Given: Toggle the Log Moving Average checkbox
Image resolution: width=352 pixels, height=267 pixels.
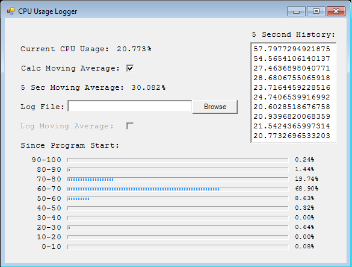Looking at the screenshot, I should (130, 126).
